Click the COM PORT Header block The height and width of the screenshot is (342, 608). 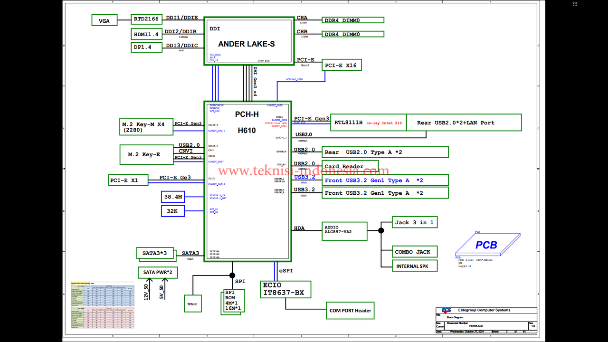coord(350,311)
